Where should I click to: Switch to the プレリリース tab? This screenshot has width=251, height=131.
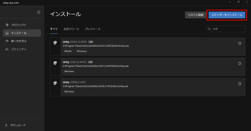[93, 29]
